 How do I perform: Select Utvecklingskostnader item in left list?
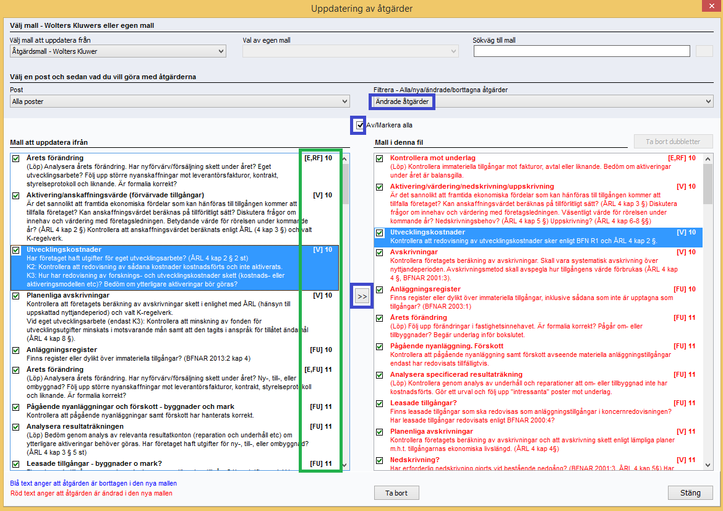pyautogui.click(x=174, y=267)
